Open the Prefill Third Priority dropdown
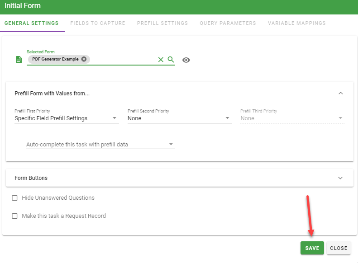 coord(292,118)
